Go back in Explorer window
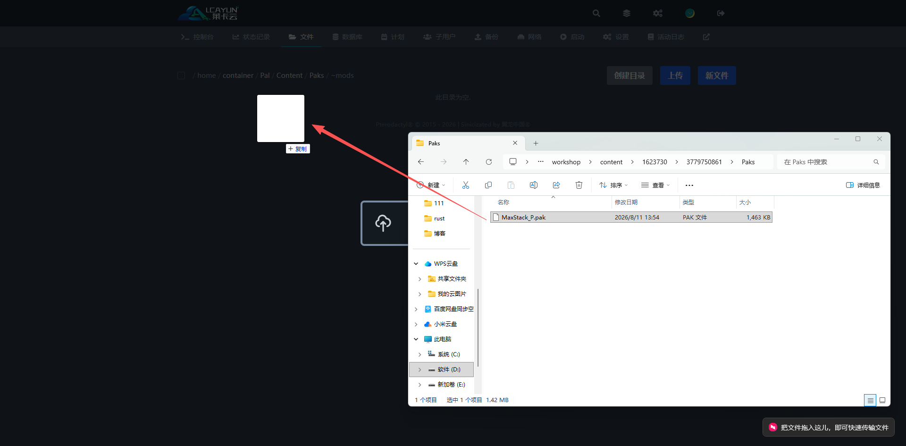This screenshot has height=446, width=906. point(421,162)
